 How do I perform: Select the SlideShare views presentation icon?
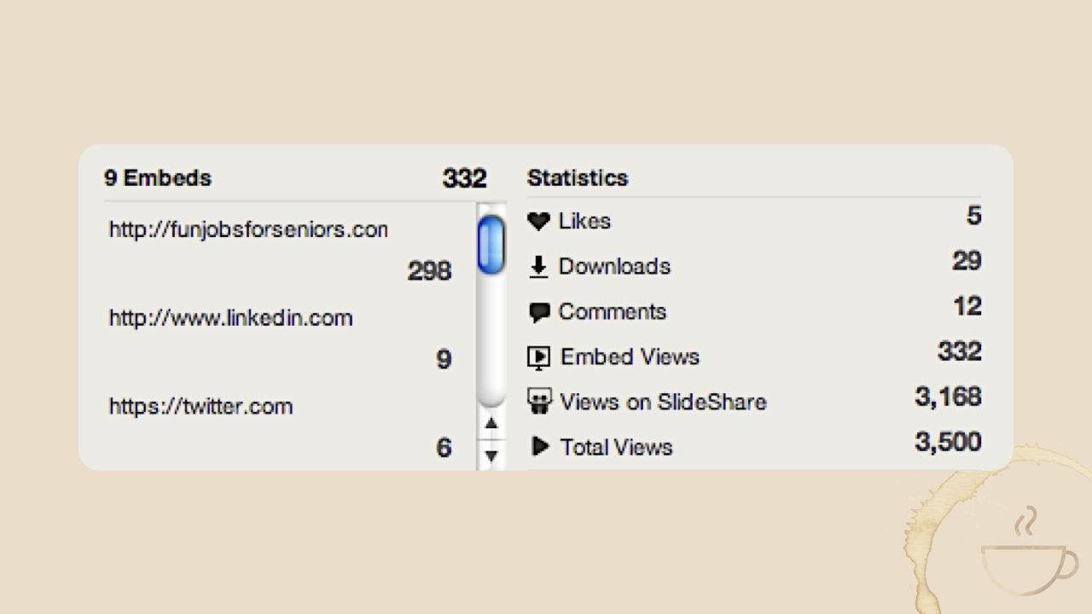pos(540,401)
